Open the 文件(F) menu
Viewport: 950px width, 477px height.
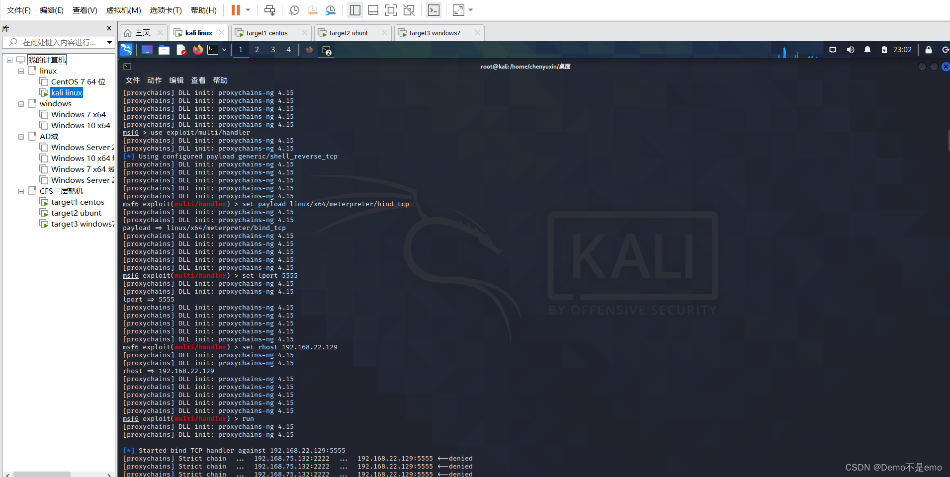(19, 10)
